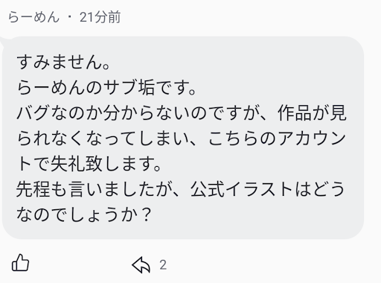This screenshot has height=283, width=381.
Task: Click the last line なのでしょうか？
Action: click(x=84, y=214)
